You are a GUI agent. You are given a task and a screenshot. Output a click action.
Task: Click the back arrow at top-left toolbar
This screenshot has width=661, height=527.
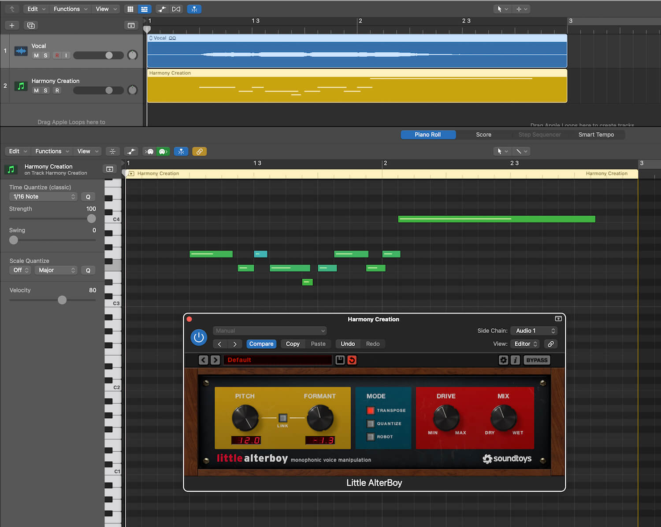coord(12,9)
